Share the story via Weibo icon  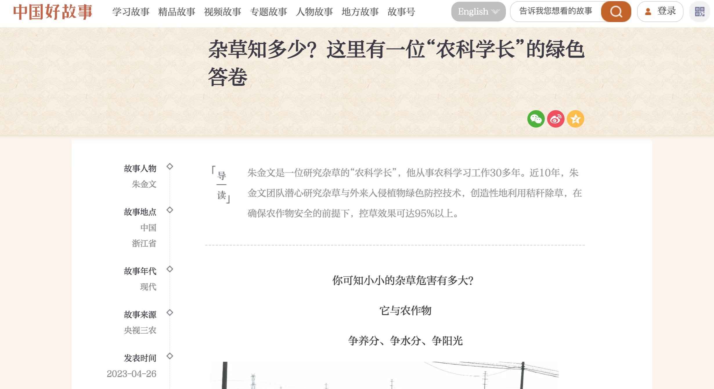556,119
